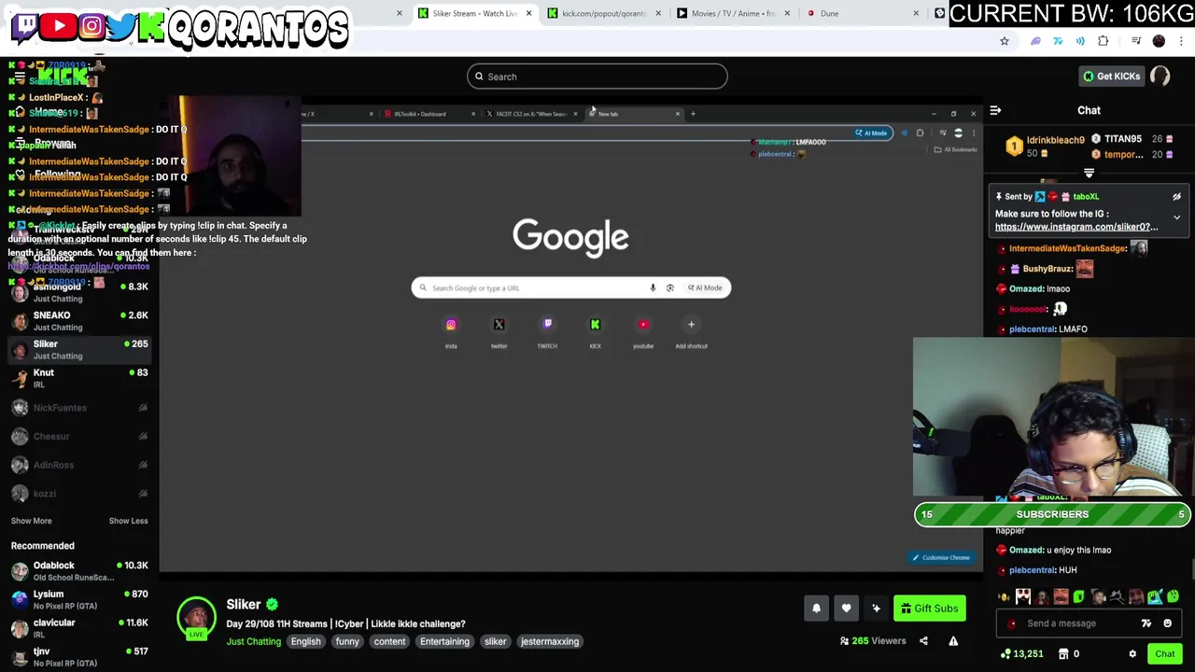The height and width of the screenshot is (672, 1195).
Task: Open offline channel Cheesur
Action: click(79, 436)
